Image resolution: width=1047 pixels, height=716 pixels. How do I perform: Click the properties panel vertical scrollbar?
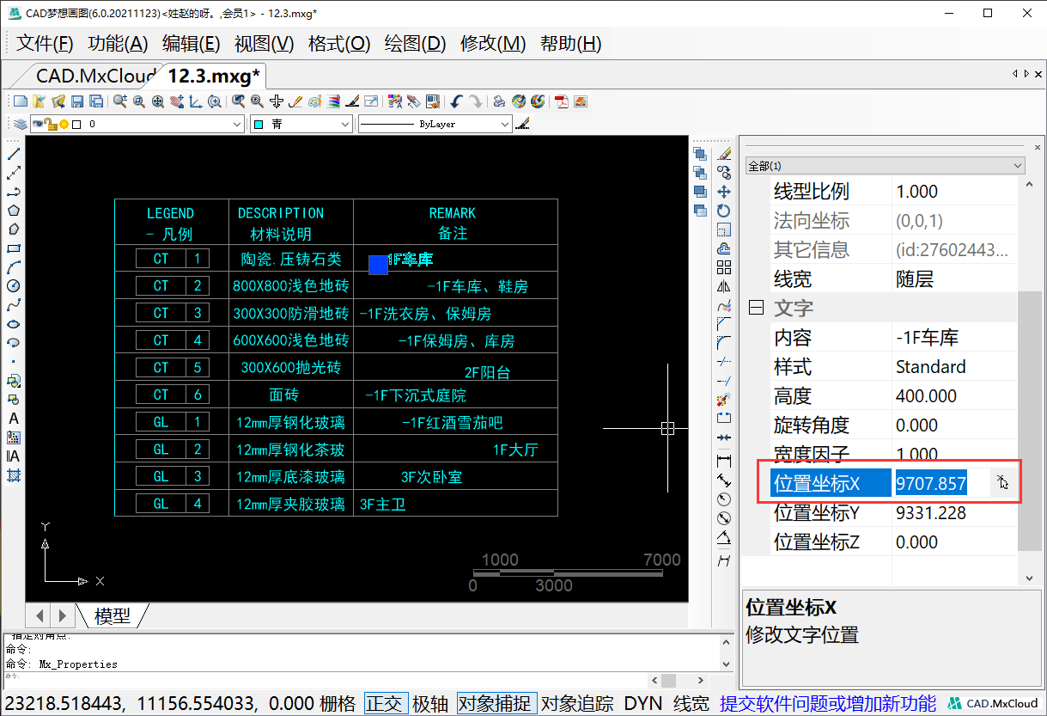coord(1030,421)
